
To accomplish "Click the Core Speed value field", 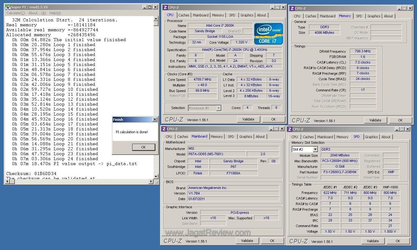I will [202, 80].
